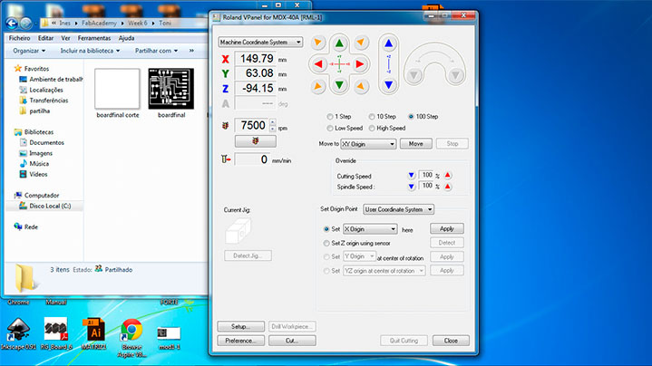Click the Forward arrow in the Explorer window

(25, 24)
